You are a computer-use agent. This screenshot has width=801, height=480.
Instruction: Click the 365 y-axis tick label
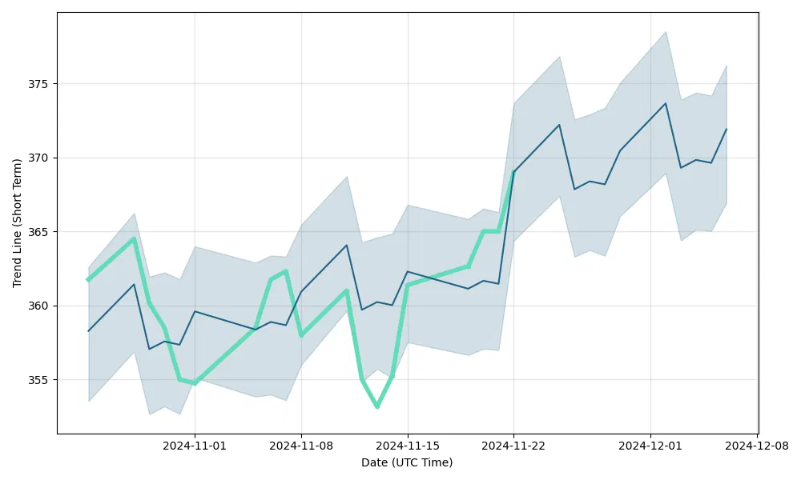38,232
